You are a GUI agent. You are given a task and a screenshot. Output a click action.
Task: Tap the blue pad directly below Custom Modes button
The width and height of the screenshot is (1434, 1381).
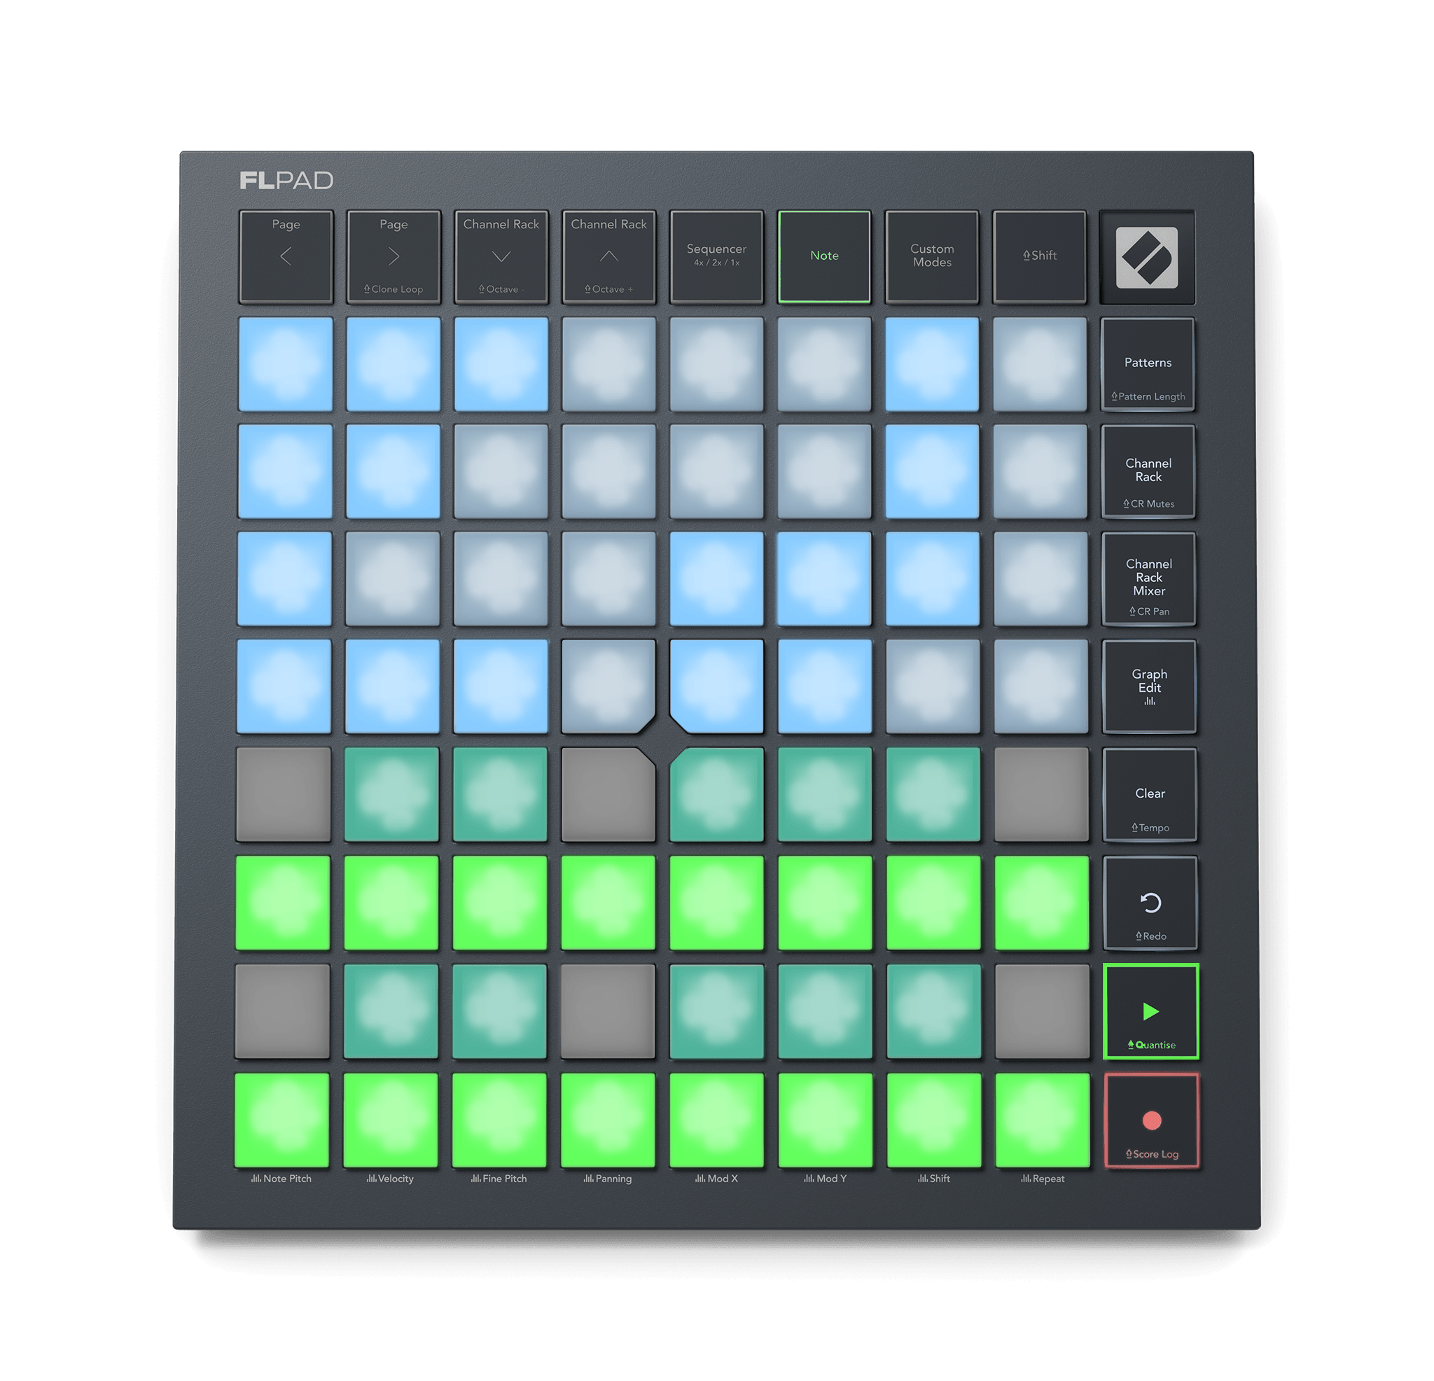pyautogui.click(x=932, y=363)
